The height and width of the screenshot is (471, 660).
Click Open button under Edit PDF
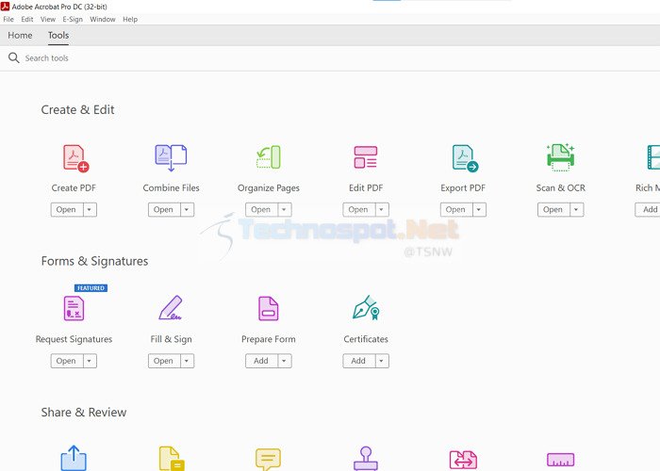coord(358,209)
